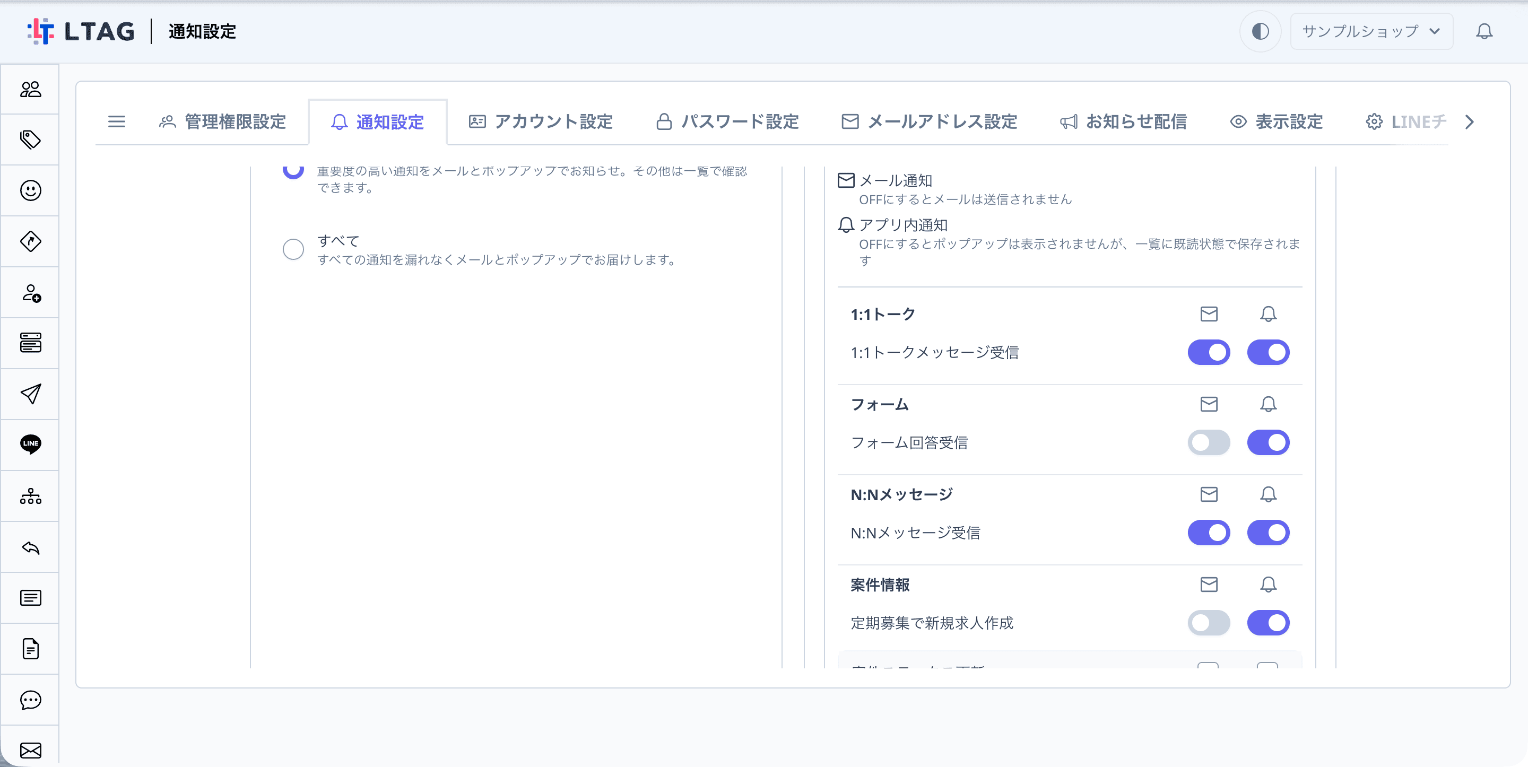Screen dimensions: 1528x767
Task: Click the hierarchy tree sidebar icon
Action: coord(30,496)
